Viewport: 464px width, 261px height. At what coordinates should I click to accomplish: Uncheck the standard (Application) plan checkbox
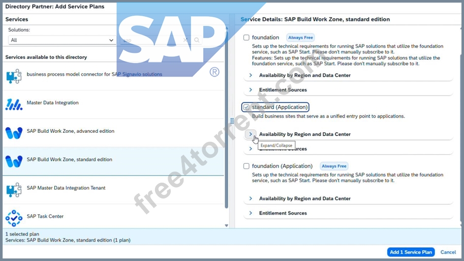click(x=246, y=107)
